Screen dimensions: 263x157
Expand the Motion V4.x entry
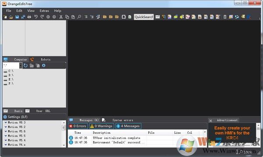[x=6, y=145]
